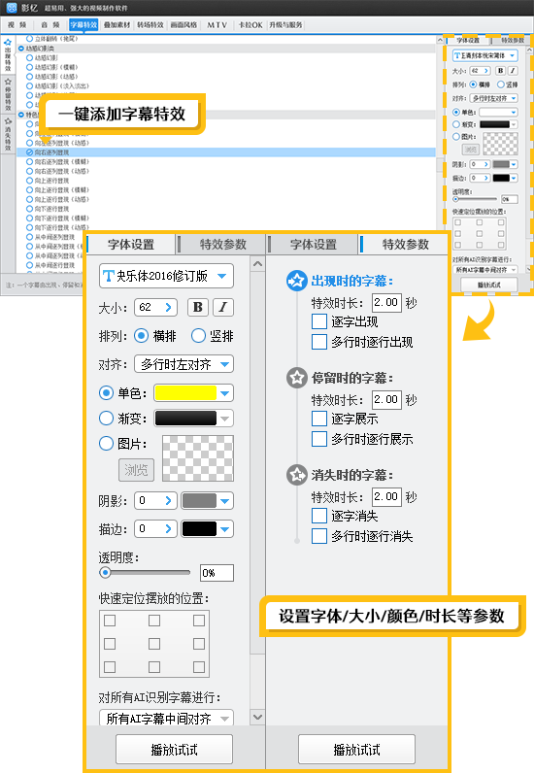Open the 画面风格 main tab
This screenshot has height=773, width=534.
(x=184, y=24)
